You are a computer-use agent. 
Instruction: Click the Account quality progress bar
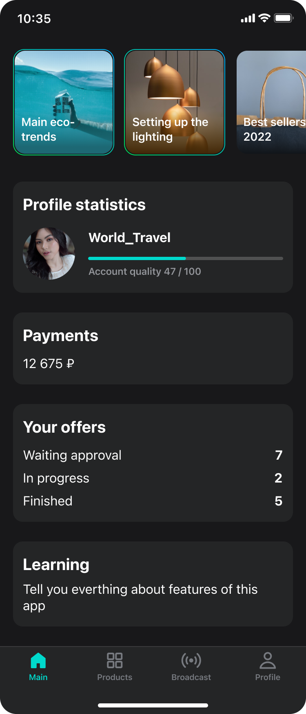(x=186, y=258)
